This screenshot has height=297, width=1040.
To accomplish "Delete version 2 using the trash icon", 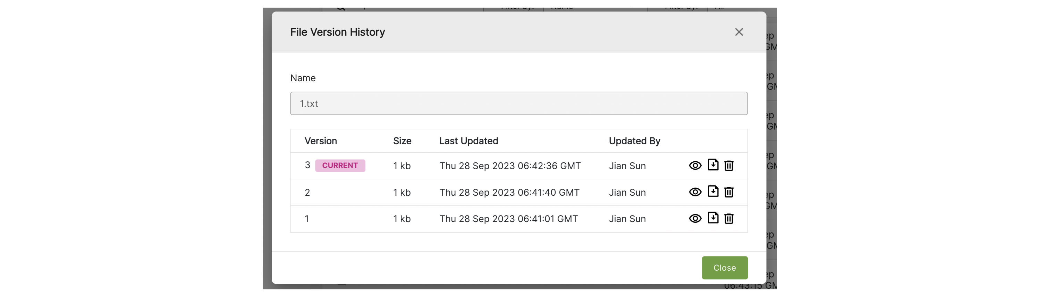I will coord(728,192).
